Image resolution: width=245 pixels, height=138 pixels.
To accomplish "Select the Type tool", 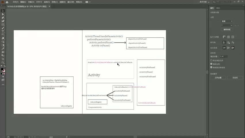I will (x=3, y=31).
